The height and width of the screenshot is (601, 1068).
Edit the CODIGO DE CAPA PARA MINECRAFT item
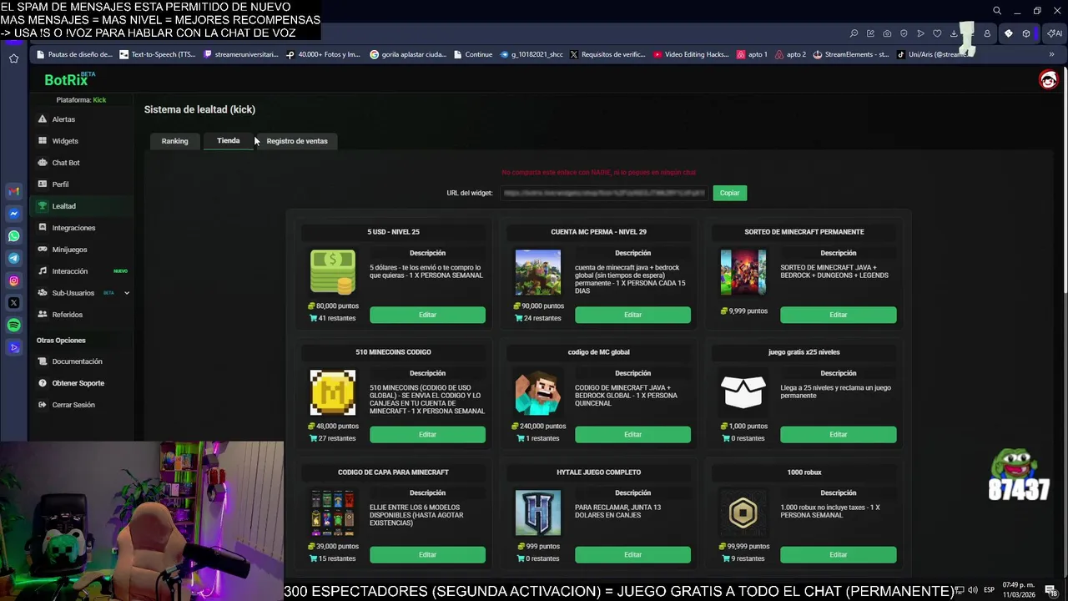427,554
